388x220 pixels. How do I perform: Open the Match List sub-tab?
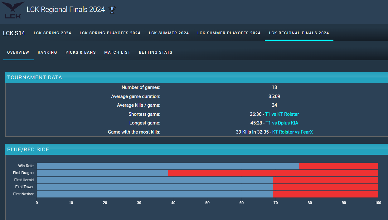(x=117, y=52)
